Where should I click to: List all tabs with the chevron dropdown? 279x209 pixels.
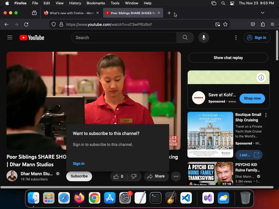(x=262, y=13)
